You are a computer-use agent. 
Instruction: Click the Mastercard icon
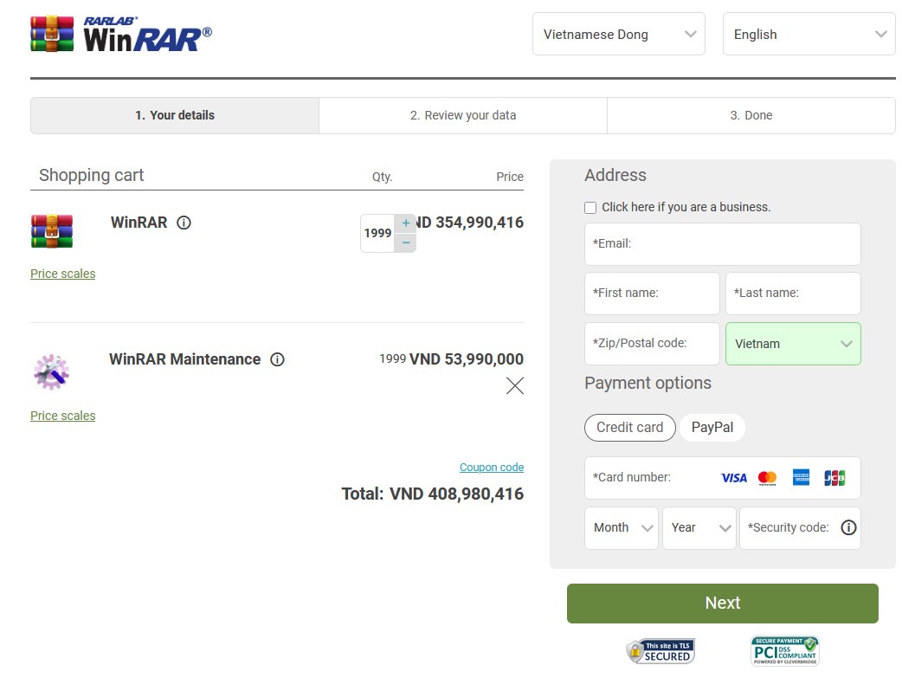click(x=767, y=478)
